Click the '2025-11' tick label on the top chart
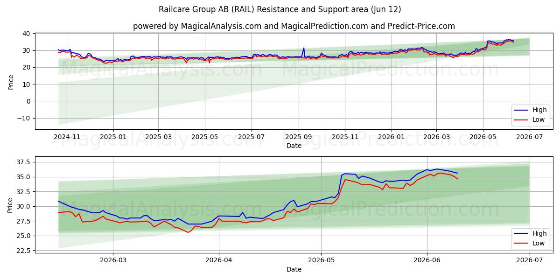 click(345, 137)
